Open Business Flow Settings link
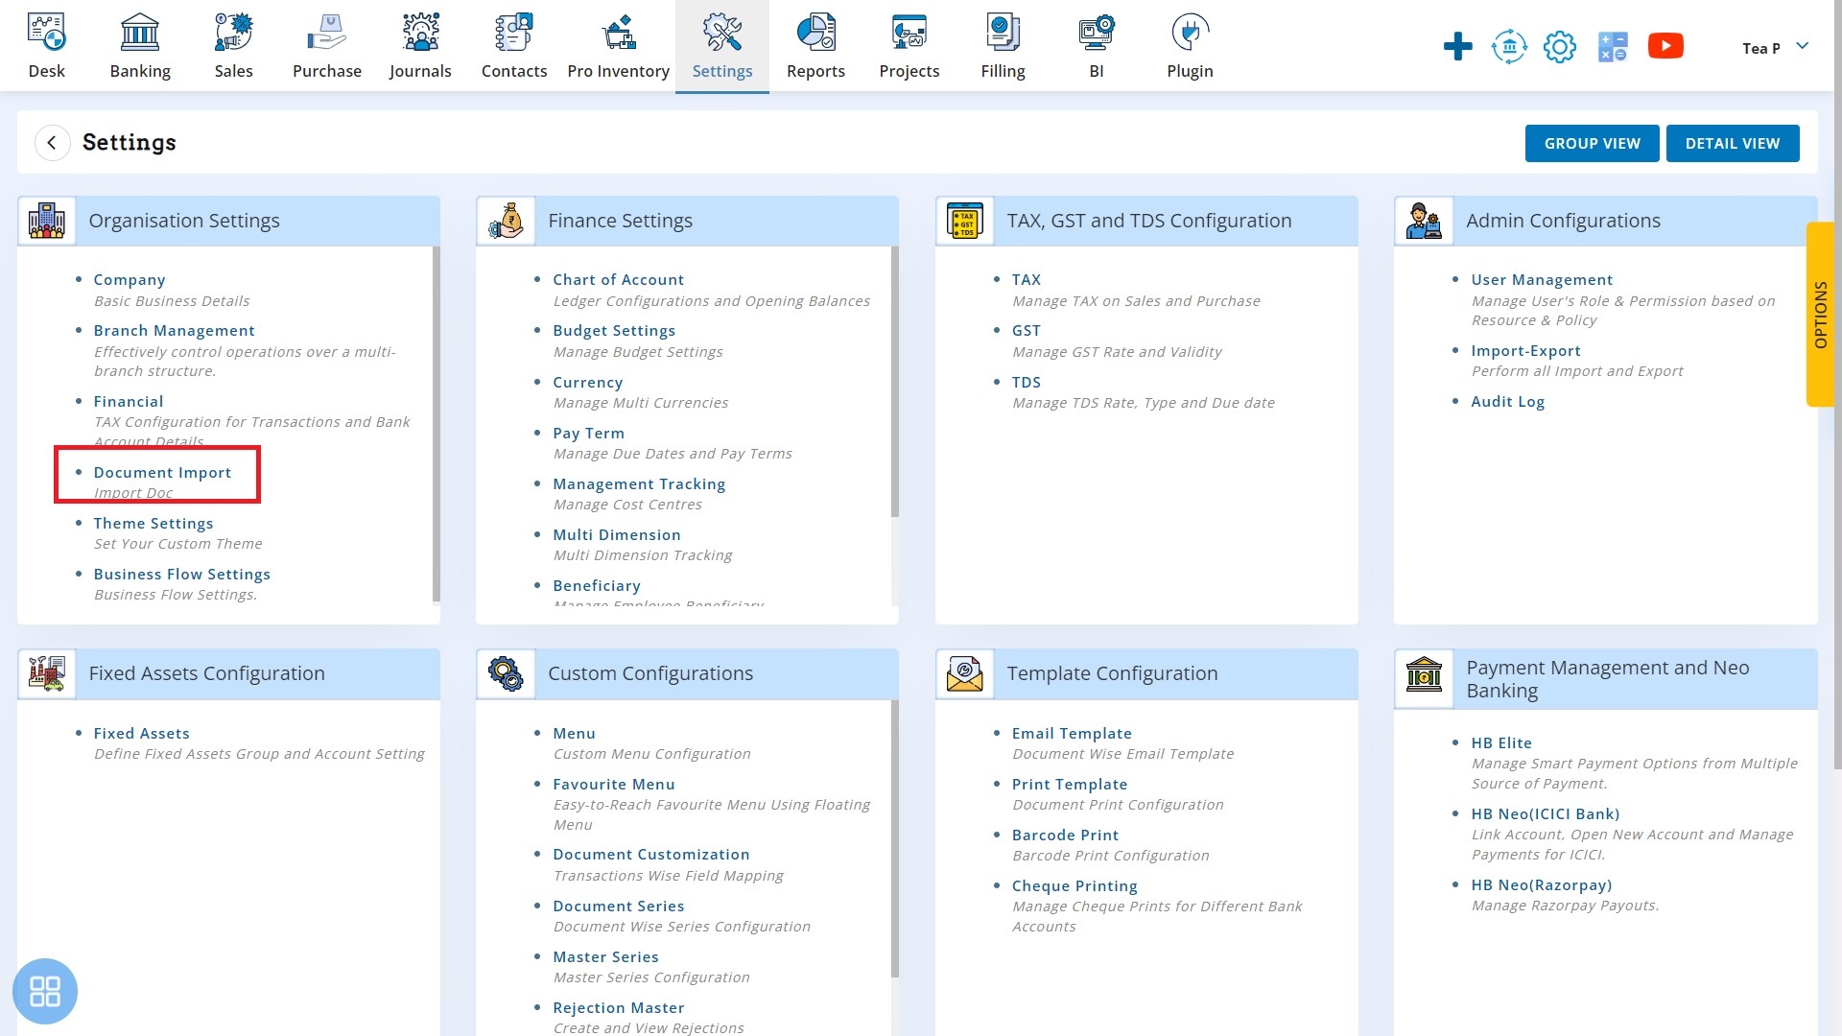 (182, 574)
